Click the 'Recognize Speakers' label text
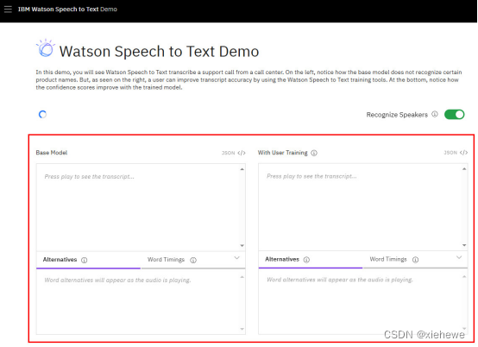 tap(397, 115)
